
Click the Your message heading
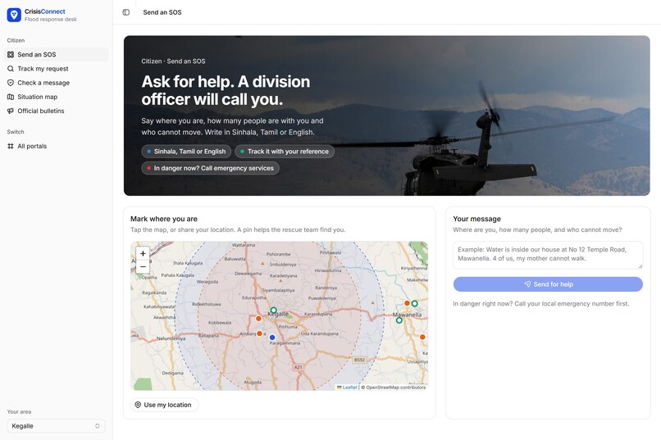476,219
